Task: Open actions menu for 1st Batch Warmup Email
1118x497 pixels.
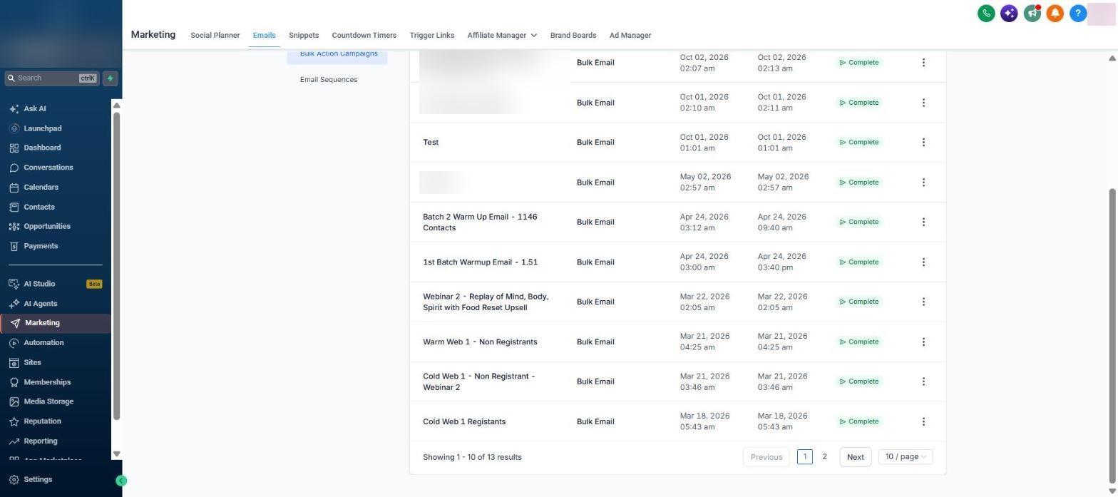Action: [x=923, y=262]
